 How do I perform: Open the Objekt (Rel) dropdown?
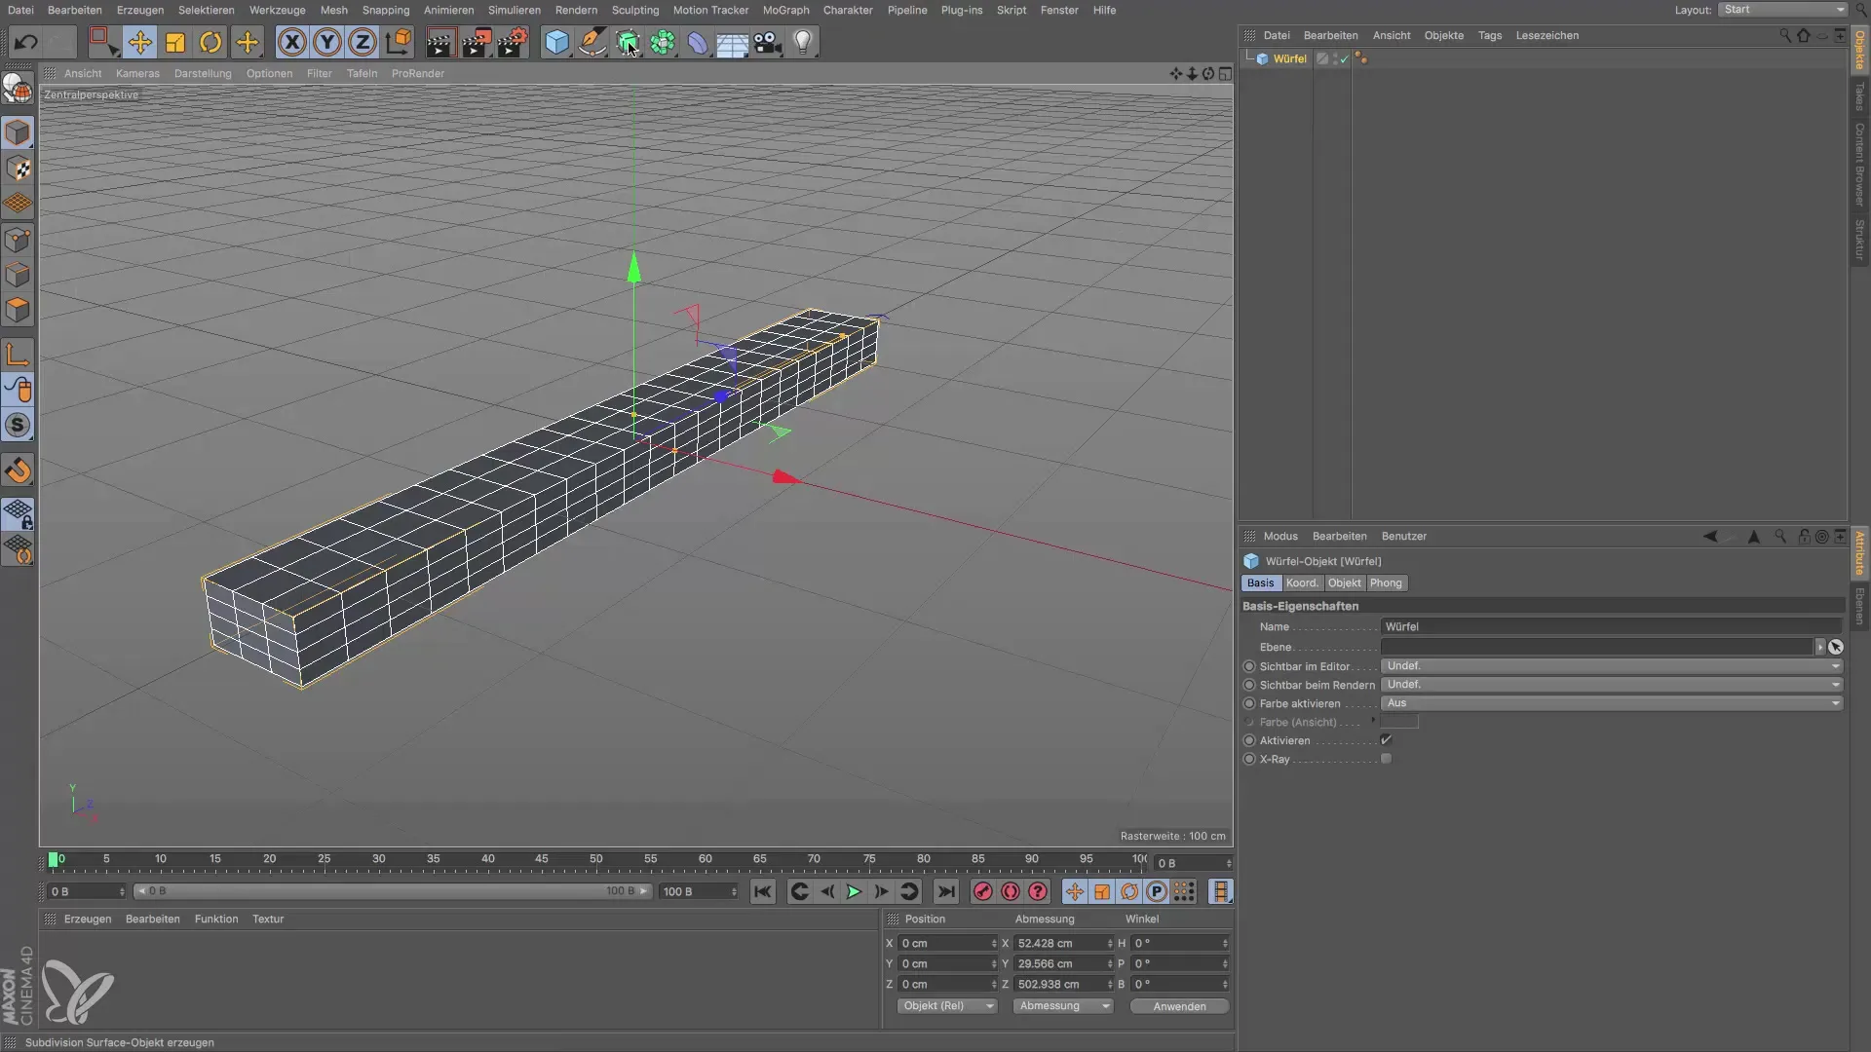pos(947,1006)
